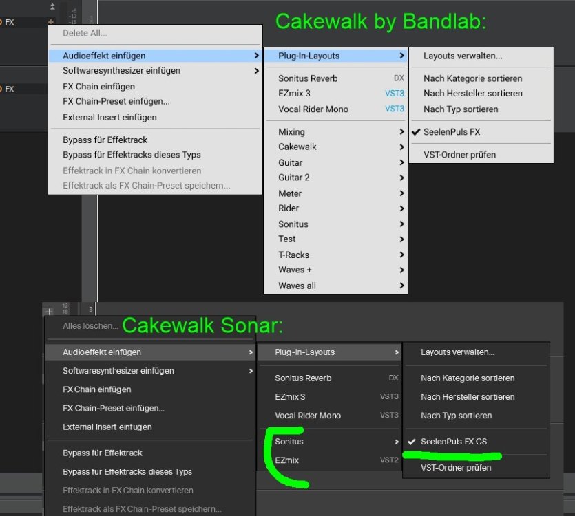Viewport: 575px width, 516px height.
Task: Select Audioeffekt einfügen in the dark menu
Action: point(150,352)
